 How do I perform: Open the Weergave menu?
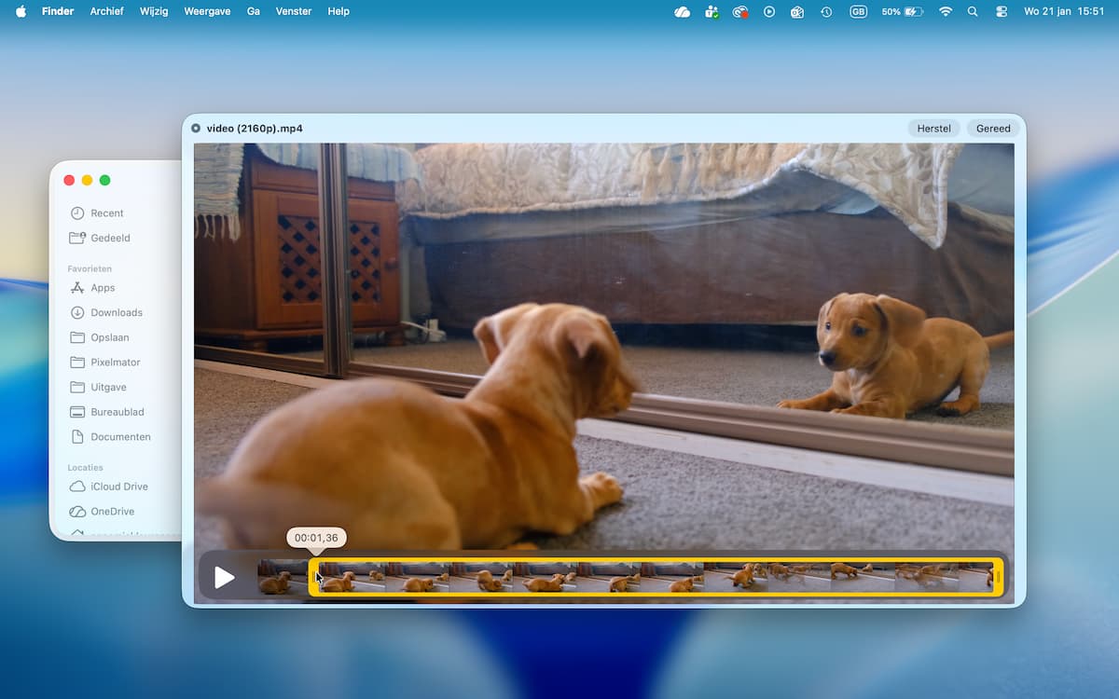point(208,11)
